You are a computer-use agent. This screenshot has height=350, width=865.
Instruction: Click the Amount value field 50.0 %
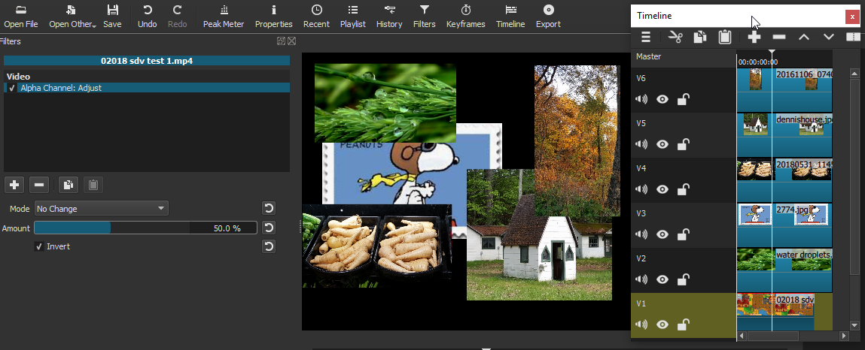tap(224, 228)
